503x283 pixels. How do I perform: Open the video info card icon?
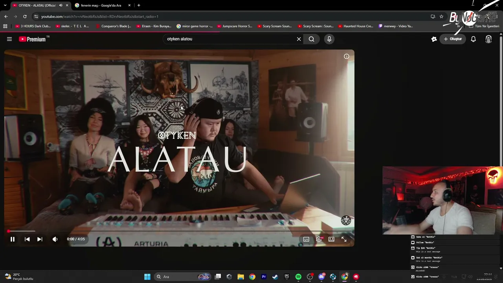[x=347, y=56]
